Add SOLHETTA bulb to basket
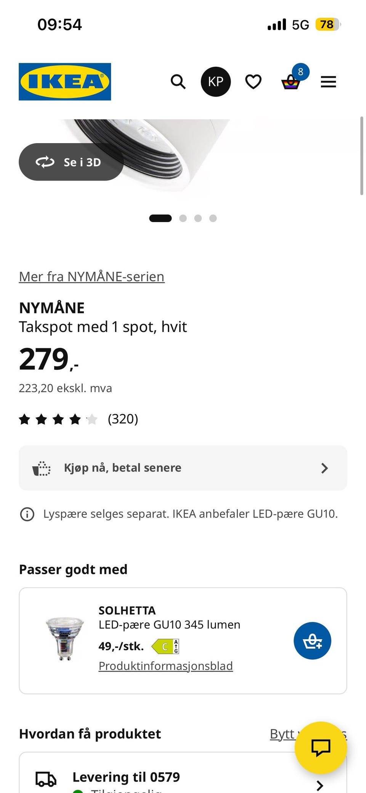 click(312, 641)
